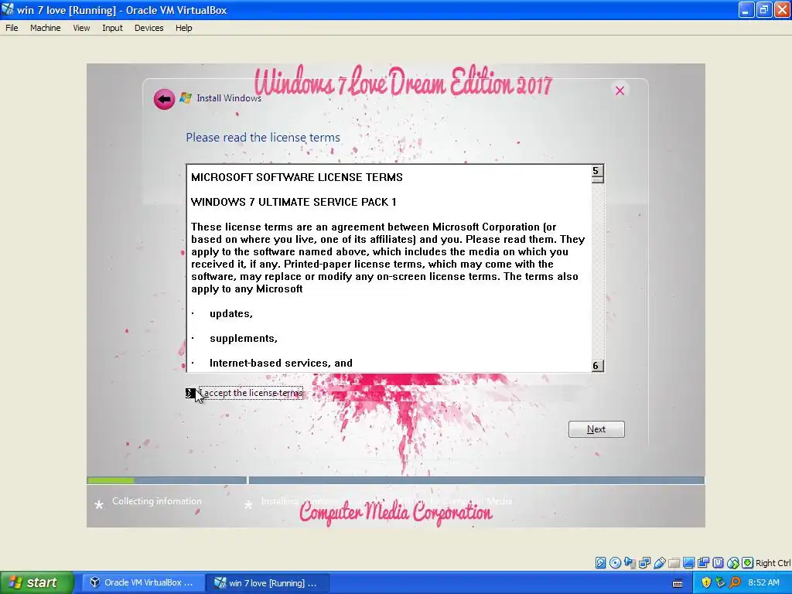Viewport: 792px width, 594px height.
Task: Open the View menu
Action: tap(81, 28)
